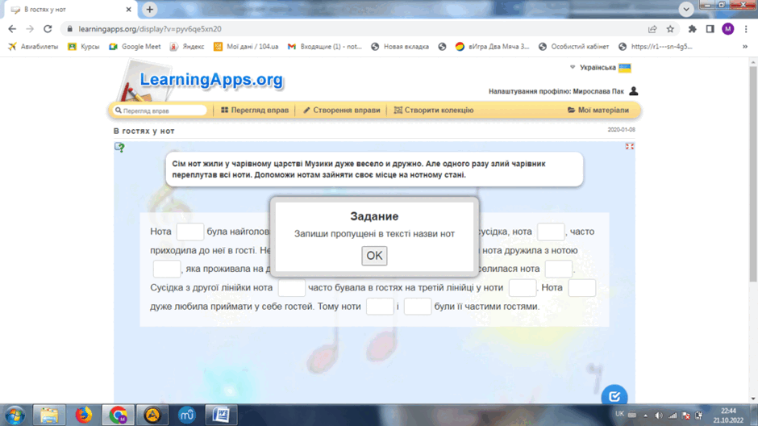Reload the current page

[48, 29]
